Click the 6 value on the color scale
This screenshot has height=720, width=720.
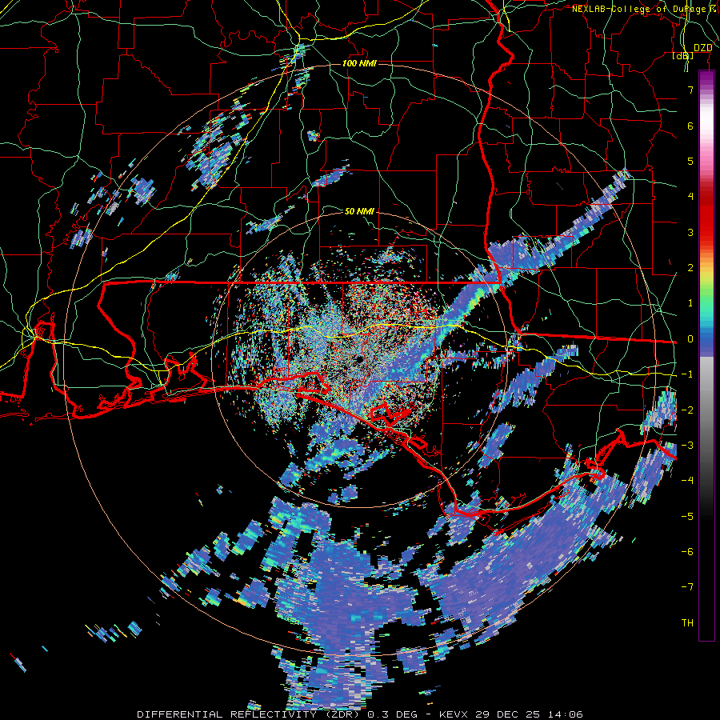tap(690, 126)
